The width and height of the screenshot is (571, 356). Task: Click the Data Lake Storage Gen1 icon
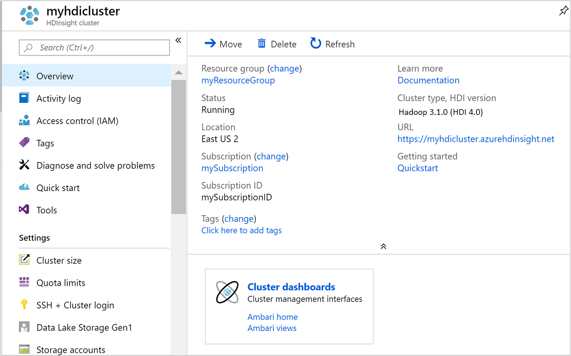24,327
